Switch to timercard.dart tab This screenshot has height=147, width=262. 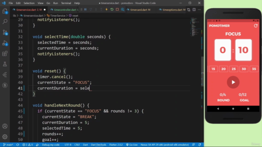(x=140, y=10)
